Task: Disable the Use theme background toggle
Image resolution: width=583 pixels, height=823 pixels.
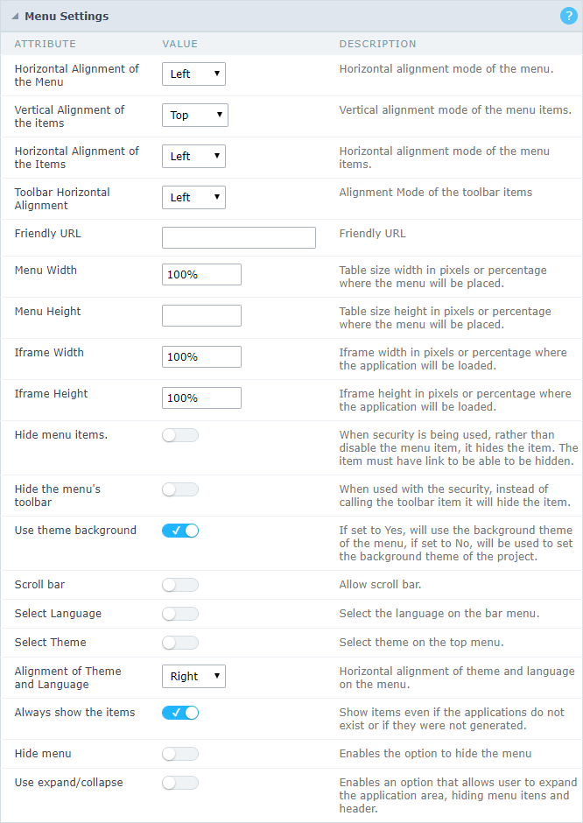Action: pyautogui.click(x=179, y=530)
